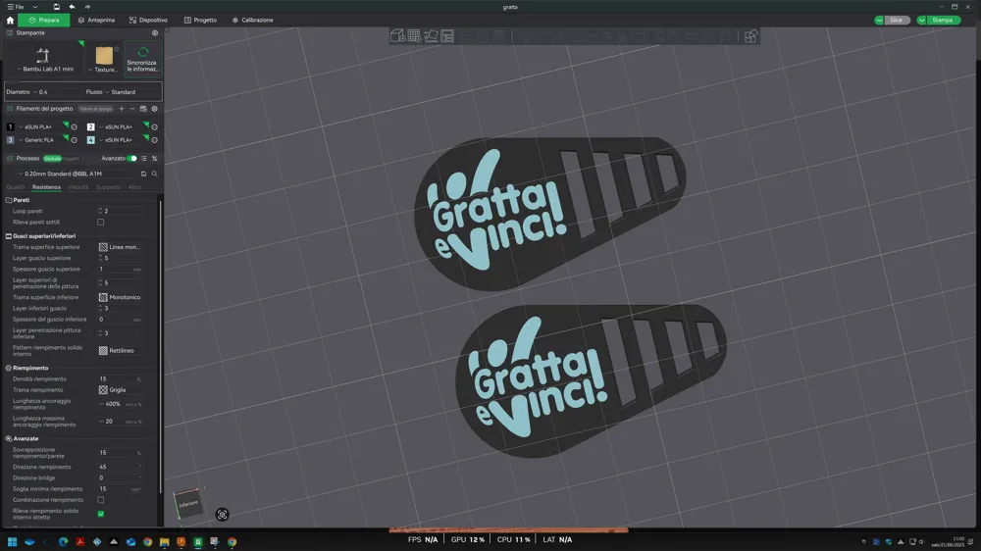
Task: Open the Trama riempimento Griglia dropdown
Action: [120, 389]
